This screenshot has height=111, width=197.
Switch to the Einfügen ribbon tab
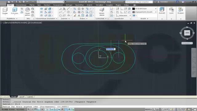tap(69, 5)
